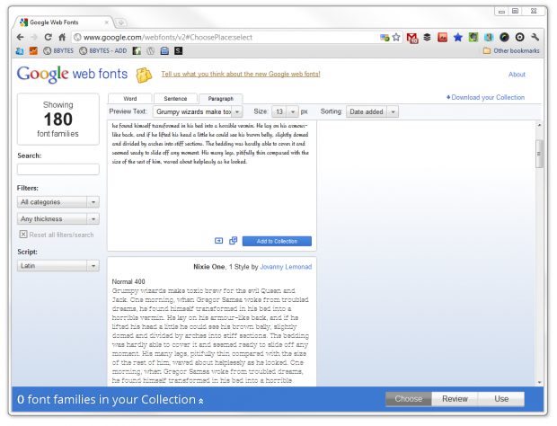Click the Add to Collection button
This screenshot has width=557, height=426.
coord(277,241)
